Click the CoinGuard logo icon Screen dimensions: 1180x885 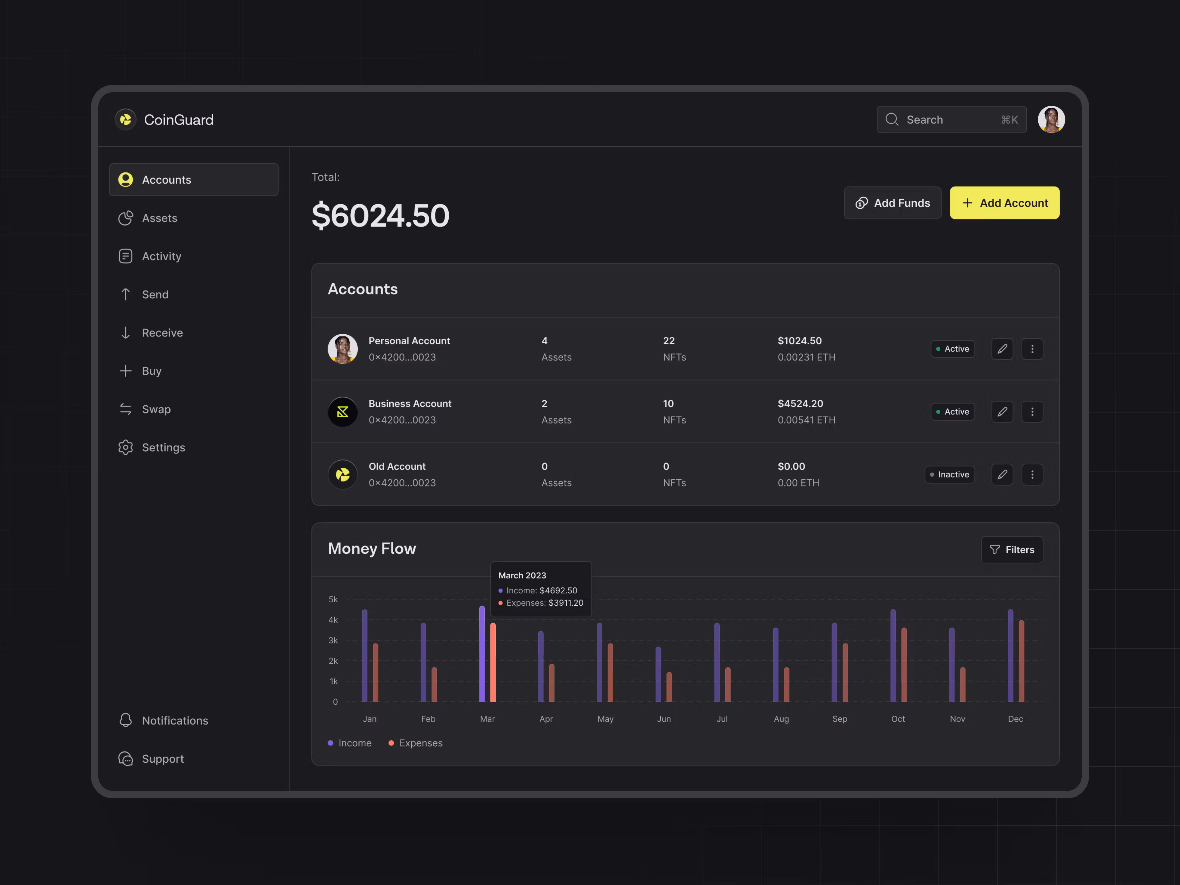126,120
